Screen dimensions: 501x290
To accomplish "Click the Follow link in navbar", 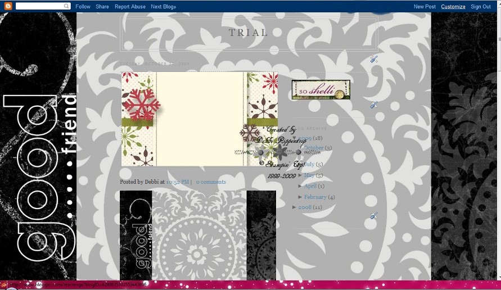I will click(x=83, y=6).
